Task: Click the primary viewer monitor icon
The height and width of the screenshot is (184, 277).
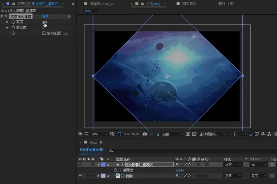Action: click(x=87, y=134)
